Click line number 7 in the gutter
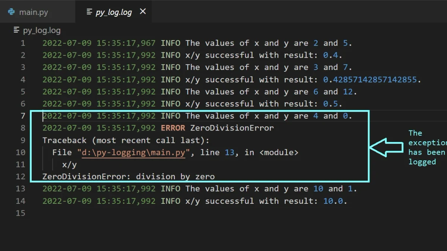Image resolution: width=447 pixels, height=251 pixels. [x=23, y=116]
